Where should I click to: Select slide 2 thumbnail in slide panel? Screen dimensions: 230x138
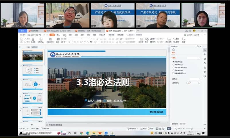[x=33, y=70]
